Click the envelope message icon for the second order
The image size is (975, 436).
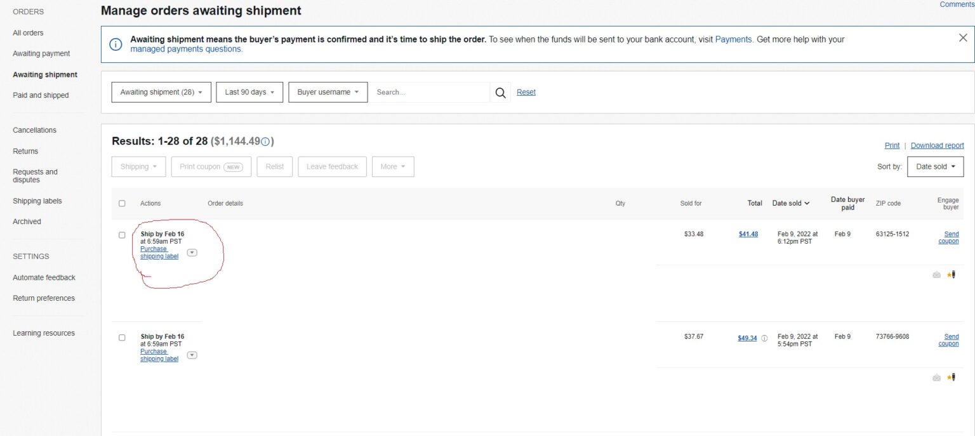(936, 378)
